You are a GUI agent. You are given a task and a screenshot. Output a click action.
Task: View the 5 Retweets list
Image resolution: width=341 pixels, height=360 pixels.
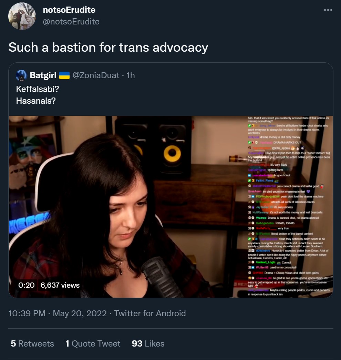32,344
